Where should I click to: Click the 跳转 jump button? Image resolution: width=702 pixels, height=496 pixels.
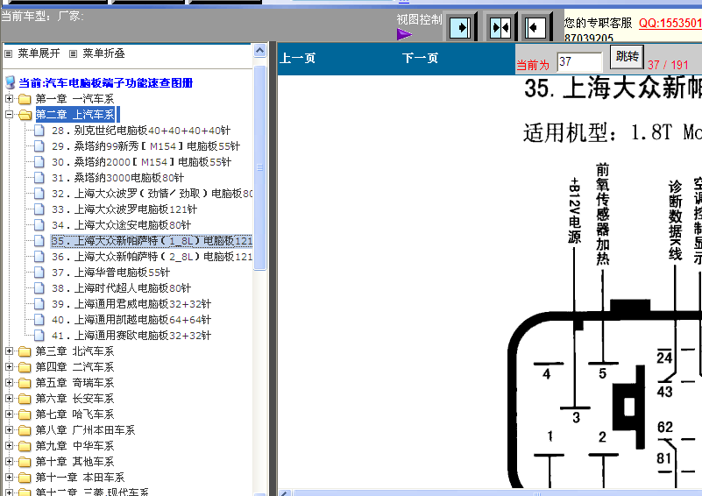pyautogui.click(x=627, y=57)
